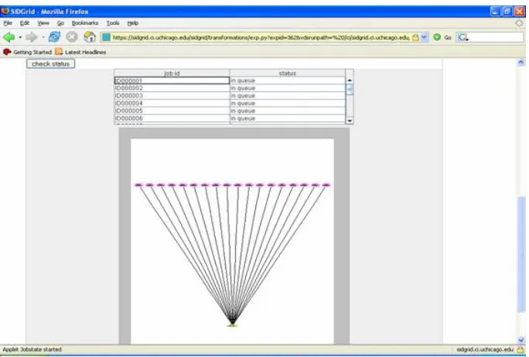Click the page scrollbar up arrow

[521, 63]
